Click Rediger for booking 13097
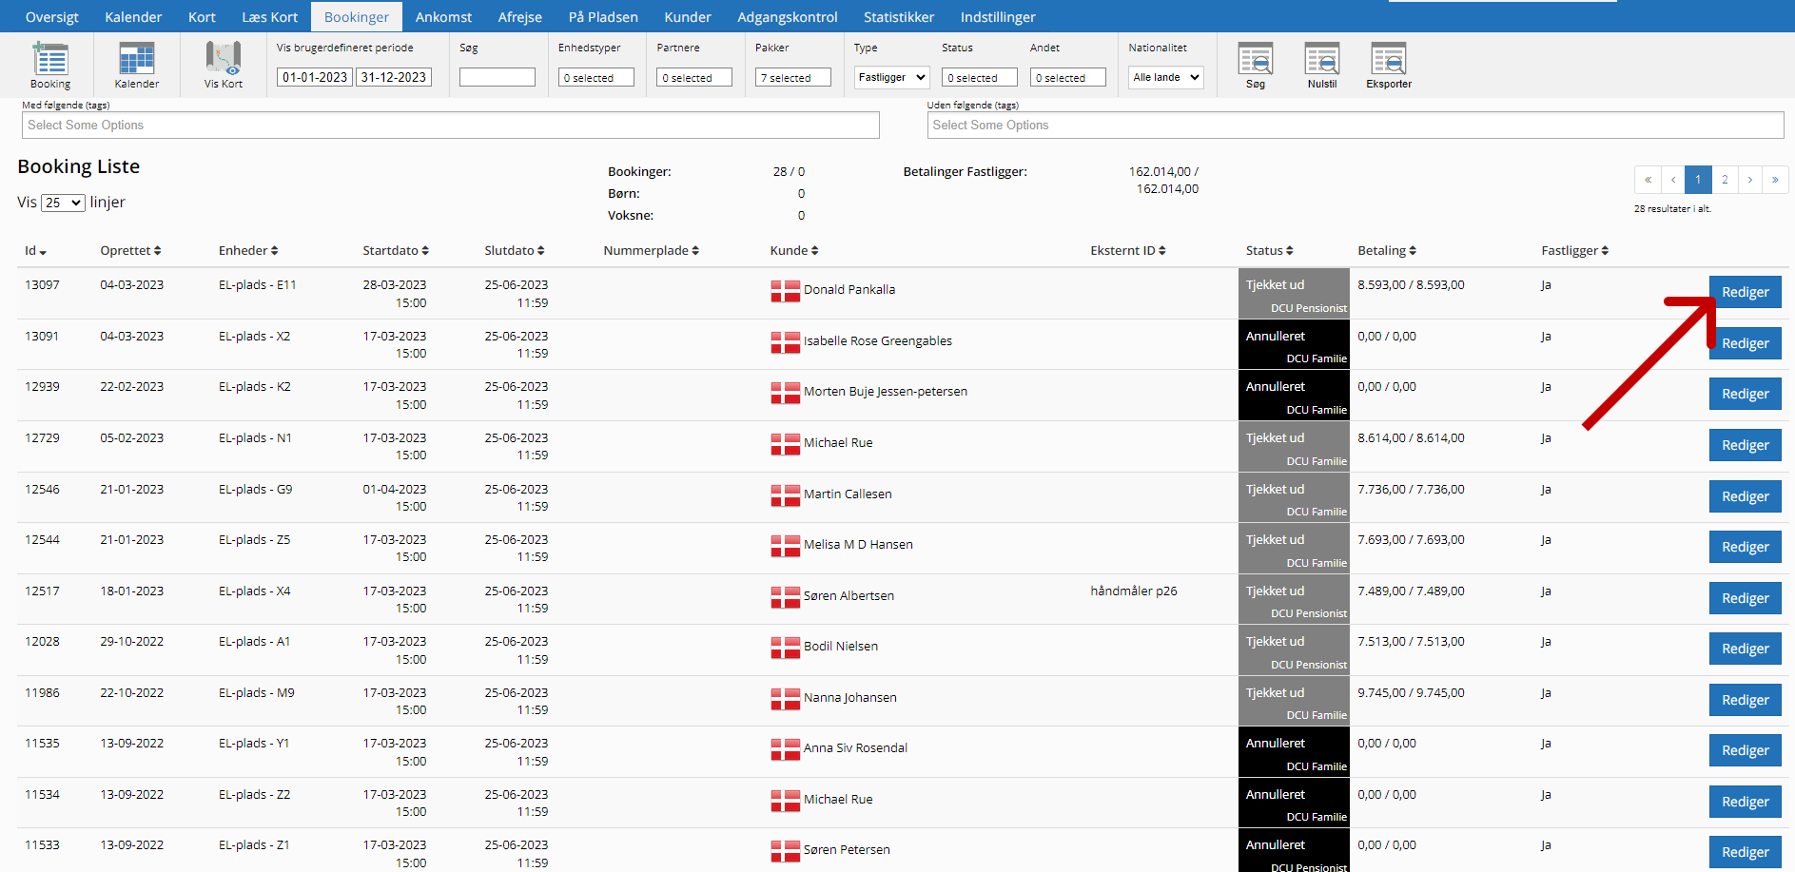Screen dimensions: 1795x872 (1745, 293)
